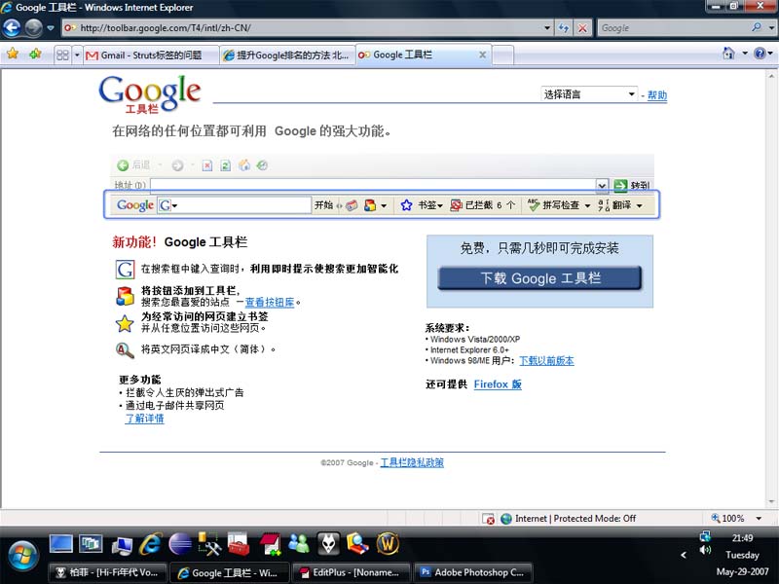Switch to the Gmail Struts tab
The image size is (779, 584).
click(151, 55)
